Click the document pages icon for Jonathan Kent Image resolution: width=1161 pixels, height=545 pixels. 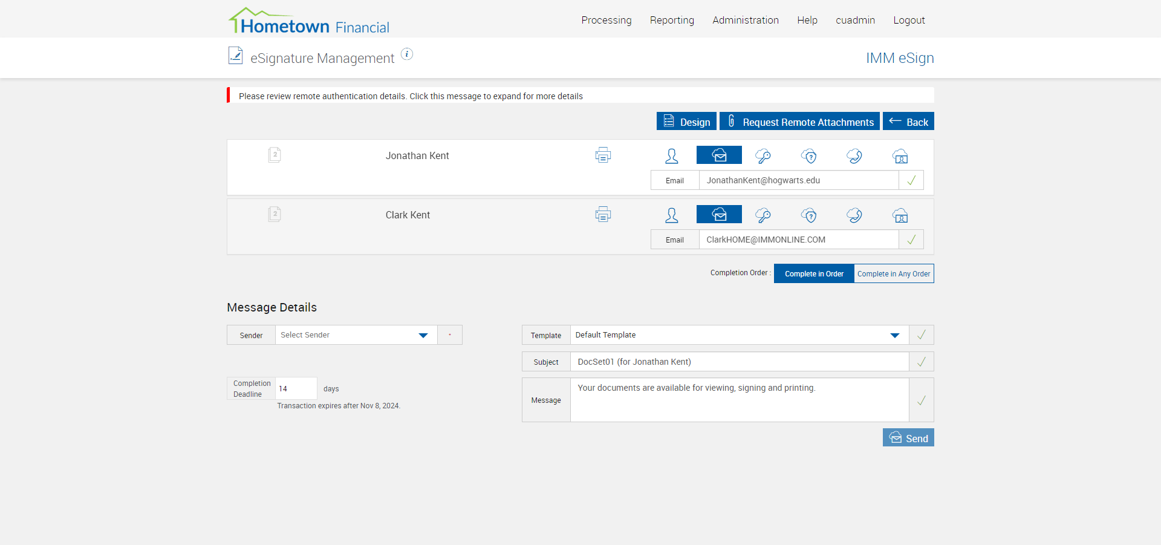(275, 155)
